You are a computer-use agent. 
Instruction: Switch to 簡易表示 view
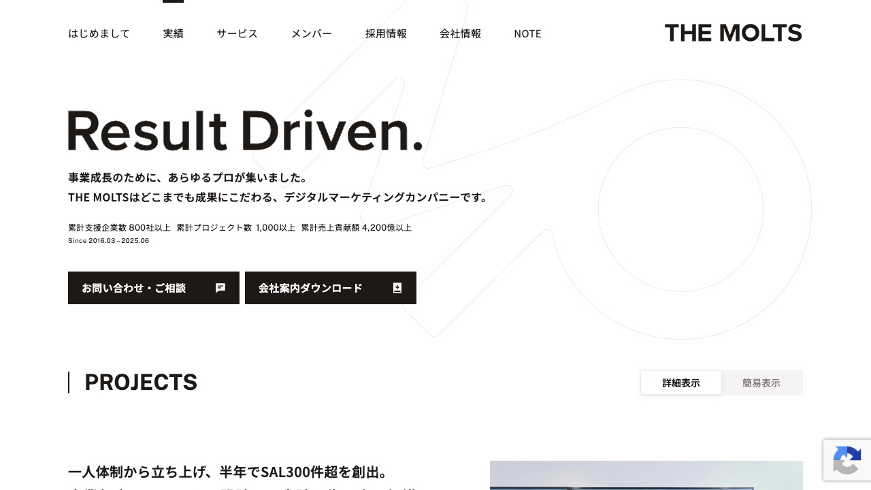[x=761, y=382]
